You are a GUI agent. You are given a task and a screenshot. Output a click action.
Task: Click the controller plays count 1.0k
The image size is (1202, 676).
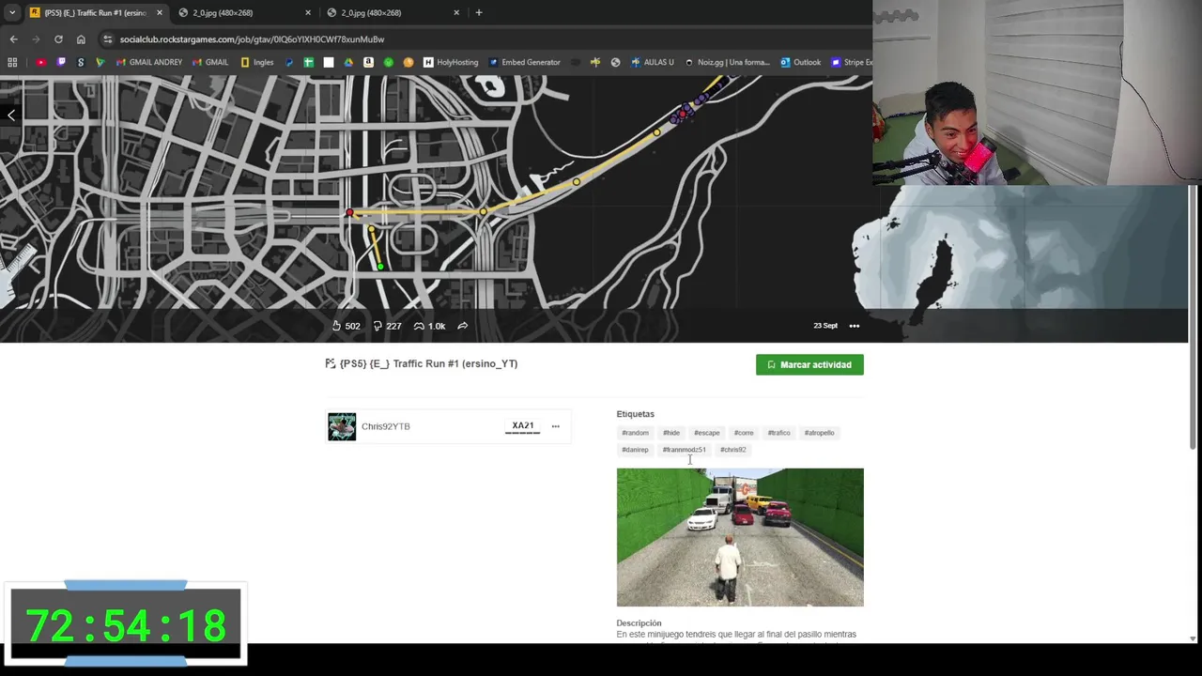[x=429, y=326]
